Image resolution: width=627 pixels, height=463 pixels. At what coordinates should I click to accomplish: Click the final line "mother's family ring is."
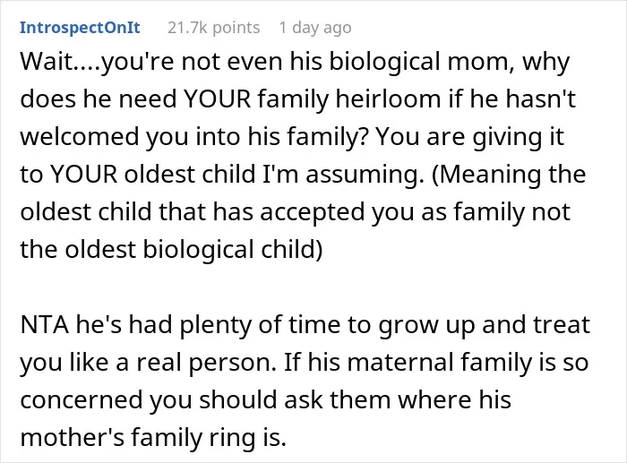153,438
